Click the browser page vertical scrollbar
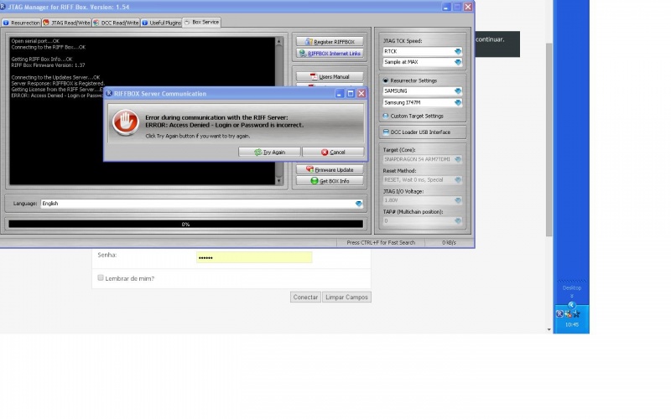Image resolution: width=671 pixels, height=419 pixels. pyautogui.click(x=549, y=140)
